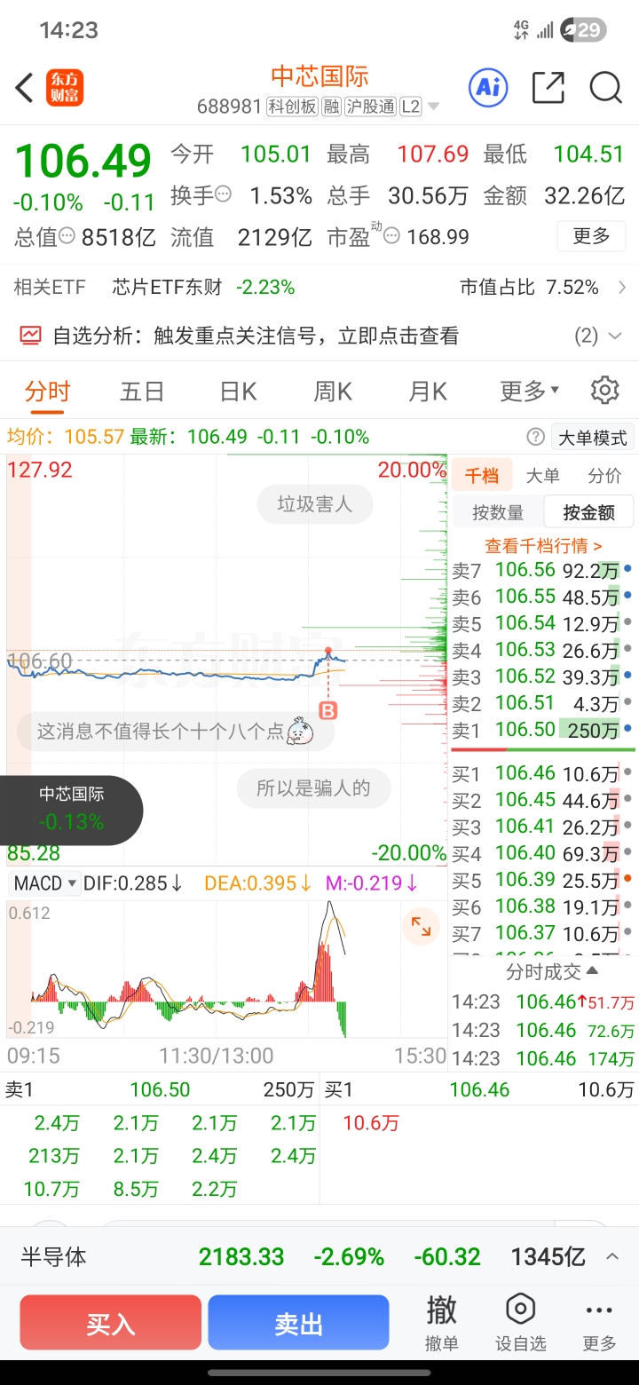Screen dimensions: 639x1385
Task: Switch to 五日 tab
Action: (142, 391)
